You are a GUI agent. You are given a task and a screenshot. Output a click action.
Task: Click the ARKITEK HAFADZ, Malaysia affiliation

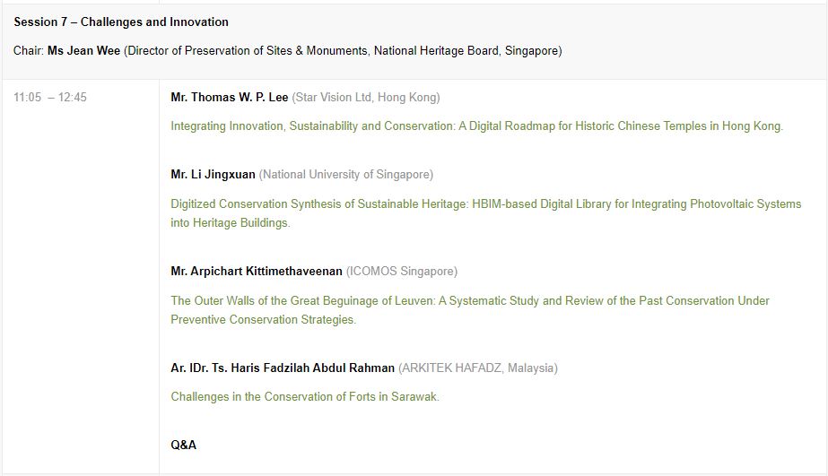(x=478, y=368)
